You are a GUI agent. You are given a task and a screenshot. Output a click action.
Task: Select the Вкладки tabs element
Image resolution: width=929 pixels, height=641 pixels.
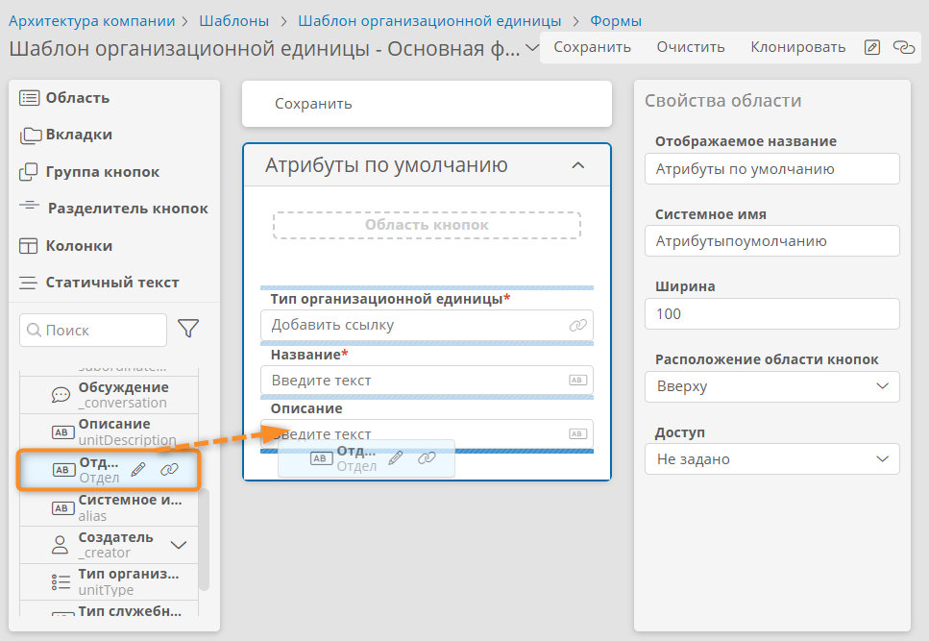pyautogui.click(x=65, y=135)
